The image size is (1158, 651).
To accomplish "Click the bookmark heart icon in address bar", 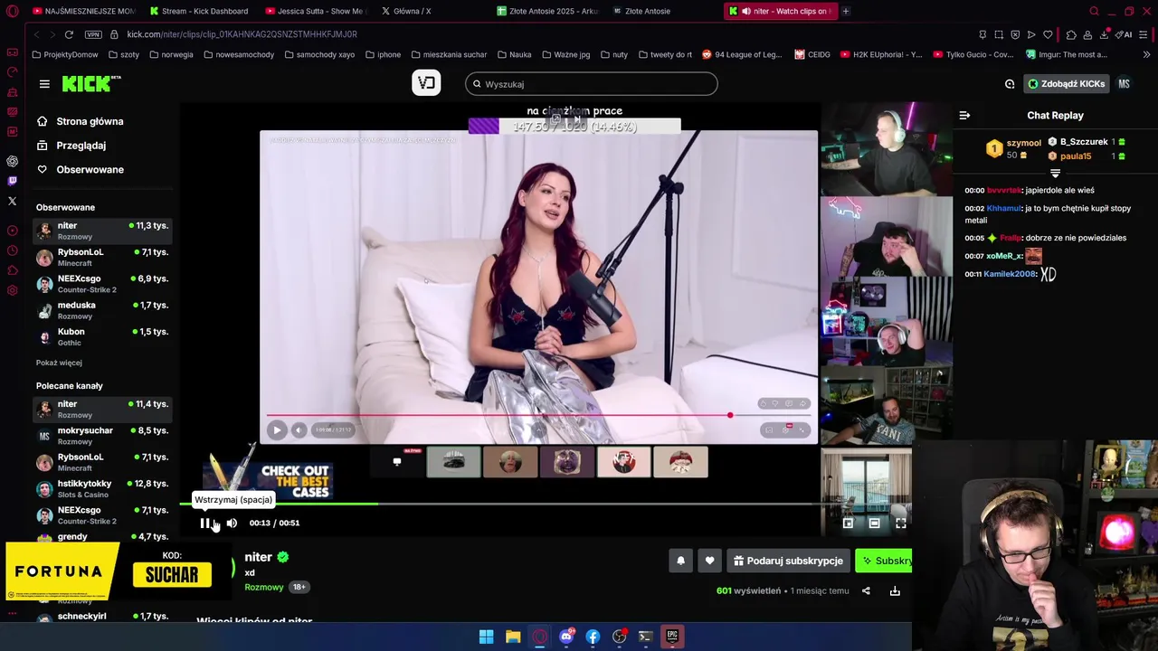I will [x=1048, y=34].
